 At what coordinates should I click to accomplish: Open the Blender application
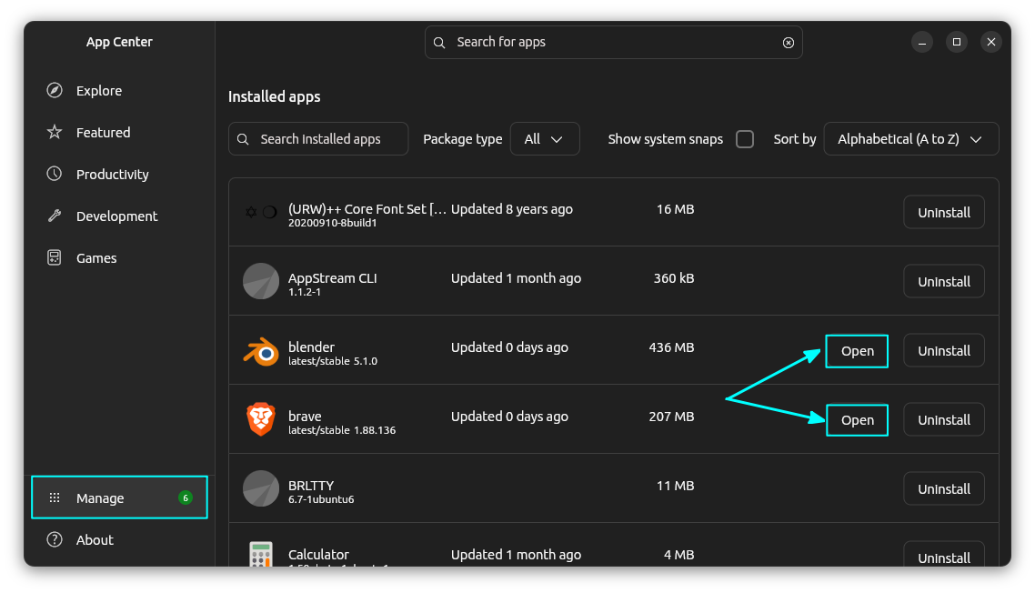click(856, 350)
